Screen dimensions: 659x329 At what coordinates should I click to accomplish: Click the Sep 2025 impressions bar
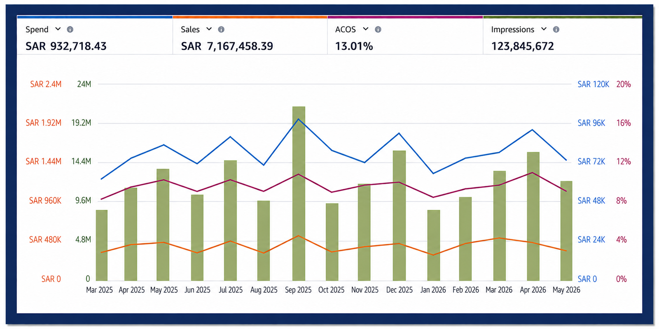(x=299, y=193)
